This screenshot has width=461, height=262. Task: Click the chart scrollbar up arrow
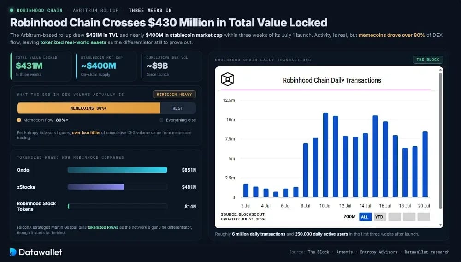(440, 70)
